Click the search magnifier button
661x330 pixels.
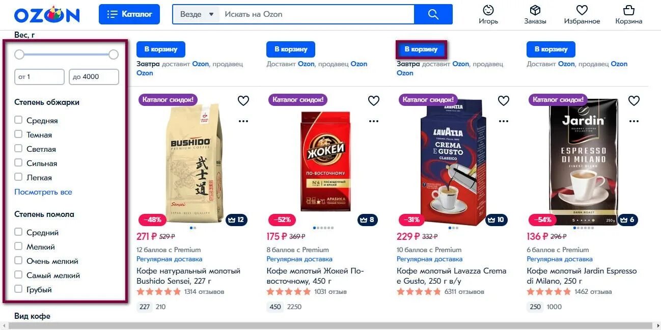[433, 14]
